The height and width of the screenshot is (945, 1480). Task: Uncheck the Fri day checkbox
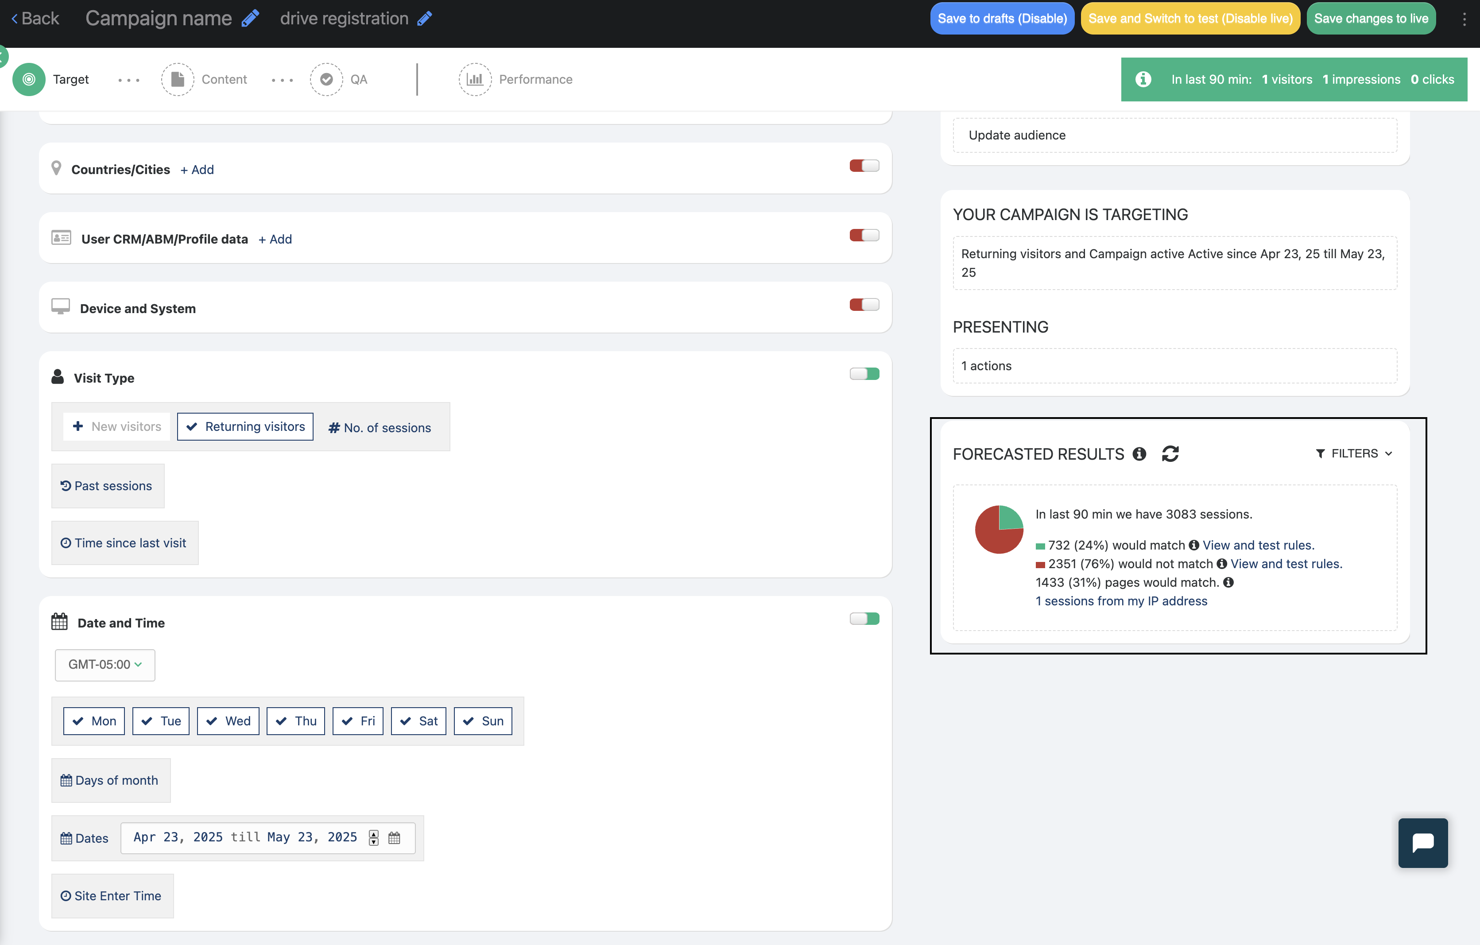tap(358, 721)
